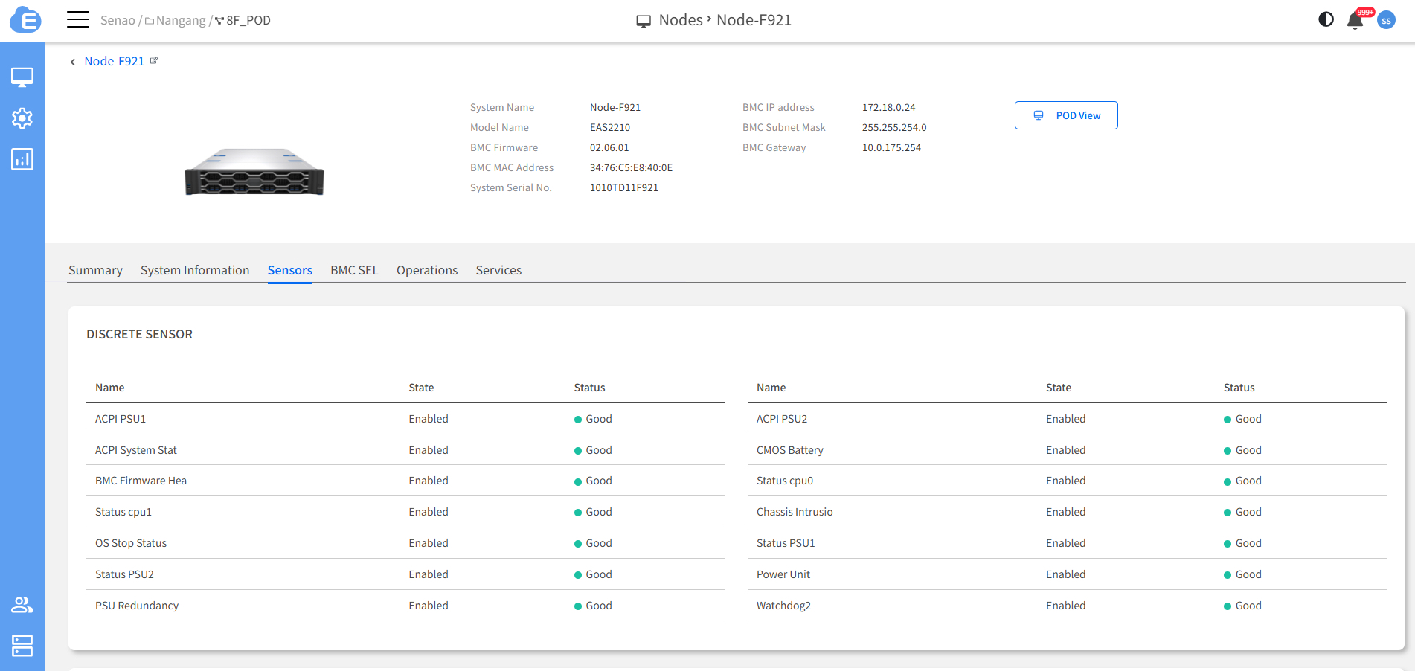1415x671 pixels.
Task: Click the cloud logo icon at top left
Action: (x=25, y=20)
